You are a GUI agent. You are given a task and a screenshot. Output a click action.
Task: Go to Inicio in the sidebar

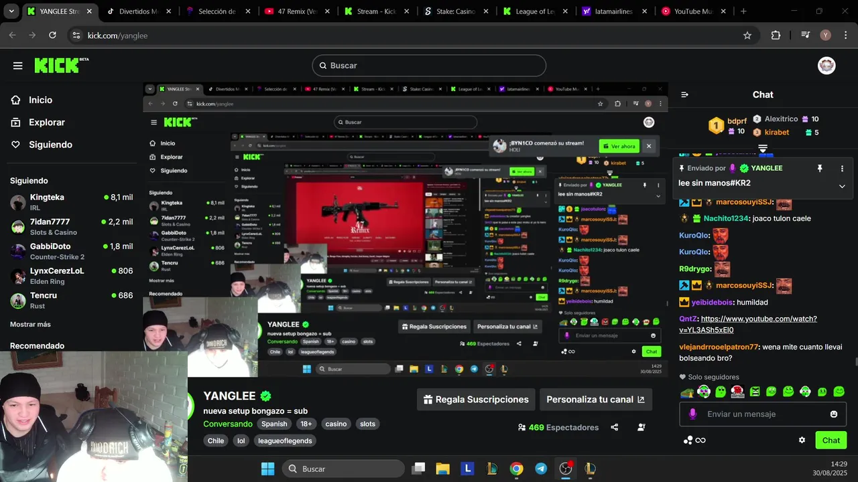tap(40, 100)
